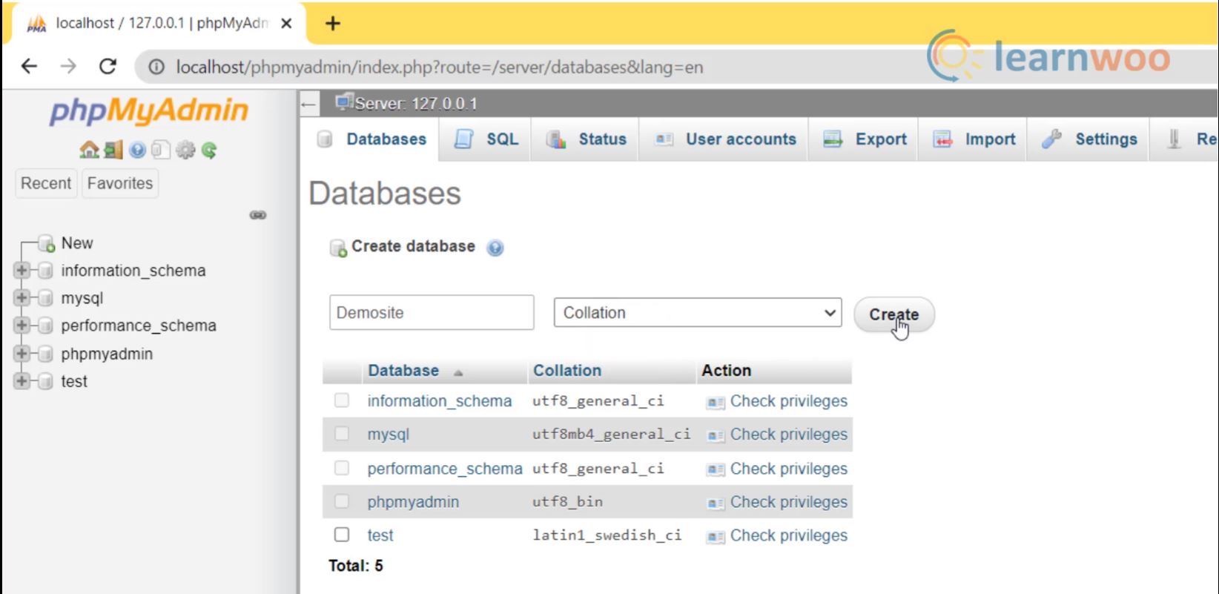This screenshot has height=594, width=1219.
Task: Click help icon next to Create database
Action: (495, 248)
